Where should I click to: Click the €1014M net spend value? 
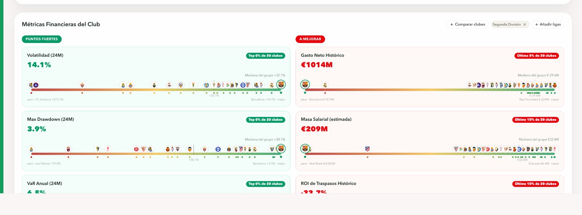pyautogui.click(x=316, y=65)
